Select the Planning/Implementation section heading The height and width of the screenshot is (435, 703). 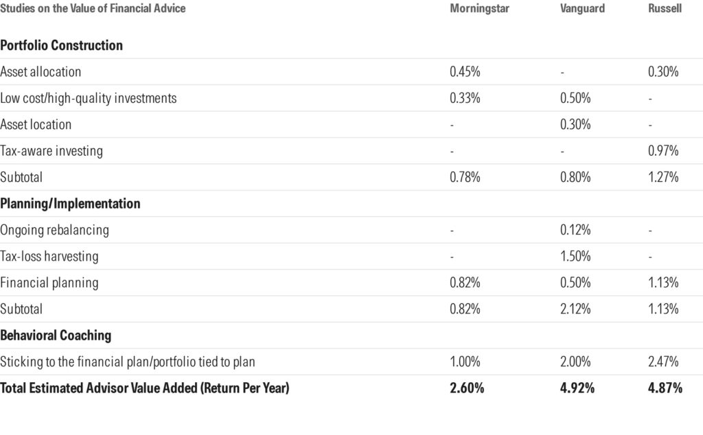coord(70,204)
